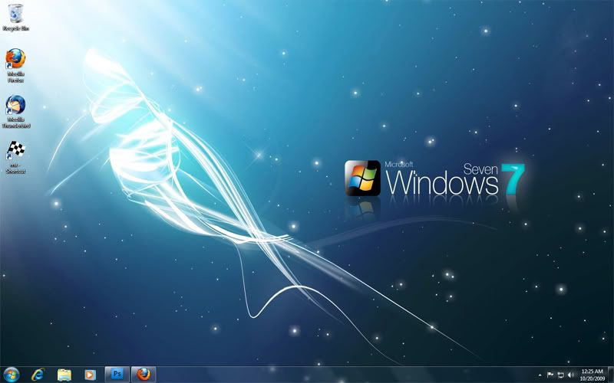The image size is (614, 383).
Task: Open the Action Center flag icon
Action: (550, 375)
